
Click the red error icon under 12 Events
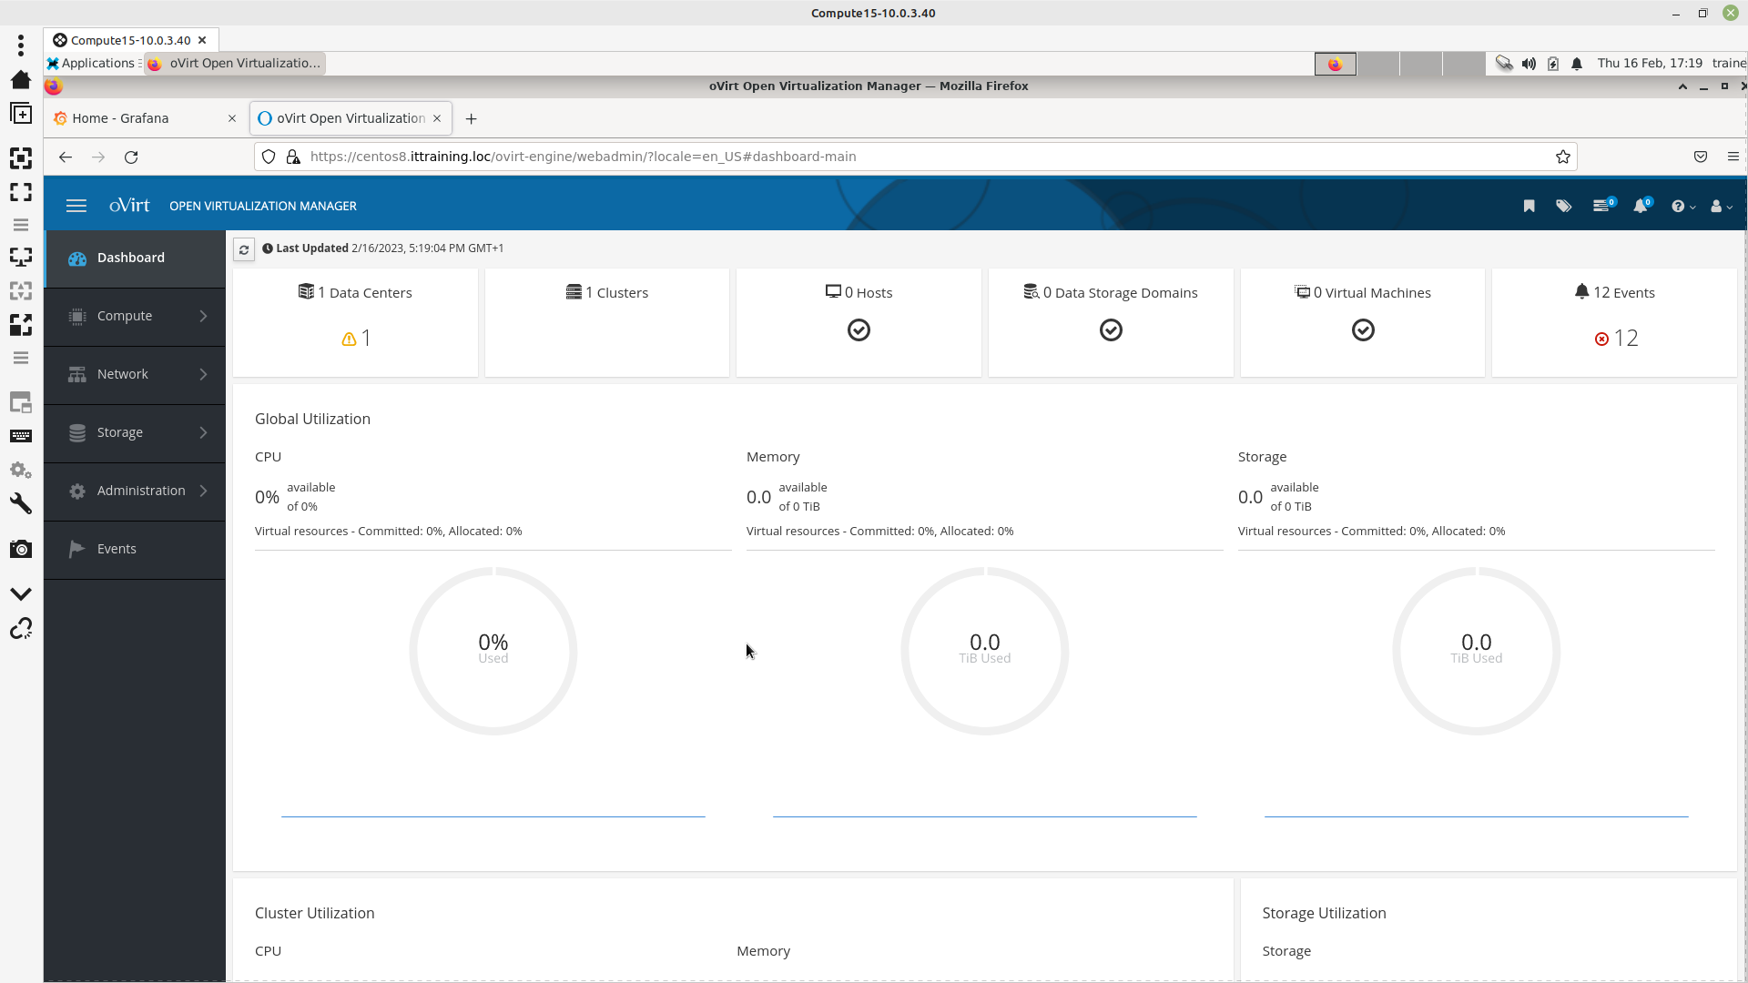click(x=1601, y=339)
